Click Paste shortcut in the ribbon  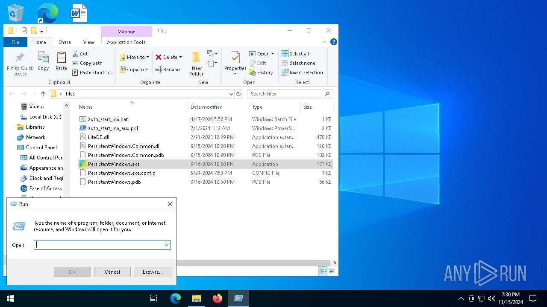point(92,72)
